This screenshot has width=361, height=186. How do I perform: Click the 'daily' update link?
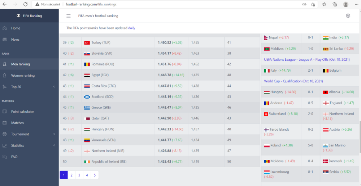(x=131, y=28)
